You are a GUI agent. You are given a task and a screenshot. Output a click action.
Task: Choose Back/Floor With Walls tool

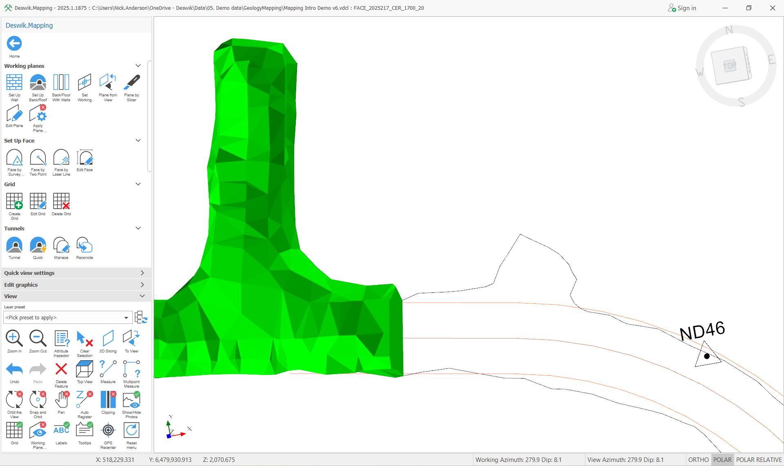click(61, 87)
